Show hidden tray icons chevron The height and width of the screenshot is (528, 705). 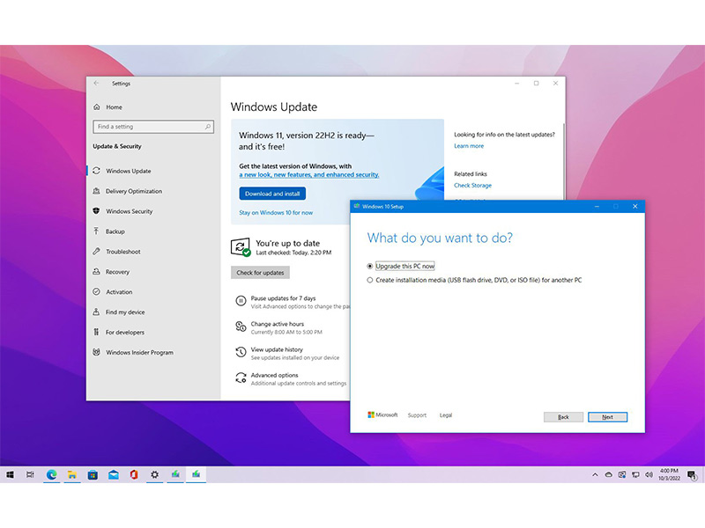(x=595, y=474)
